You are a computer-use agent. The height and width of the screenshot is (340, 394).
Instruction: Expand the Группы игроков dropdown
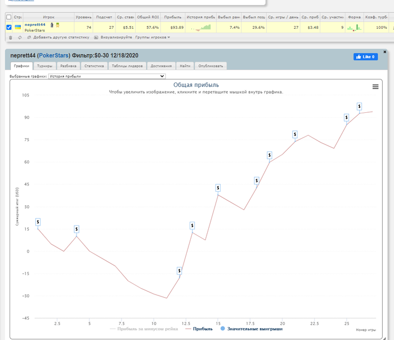[153, 38]
